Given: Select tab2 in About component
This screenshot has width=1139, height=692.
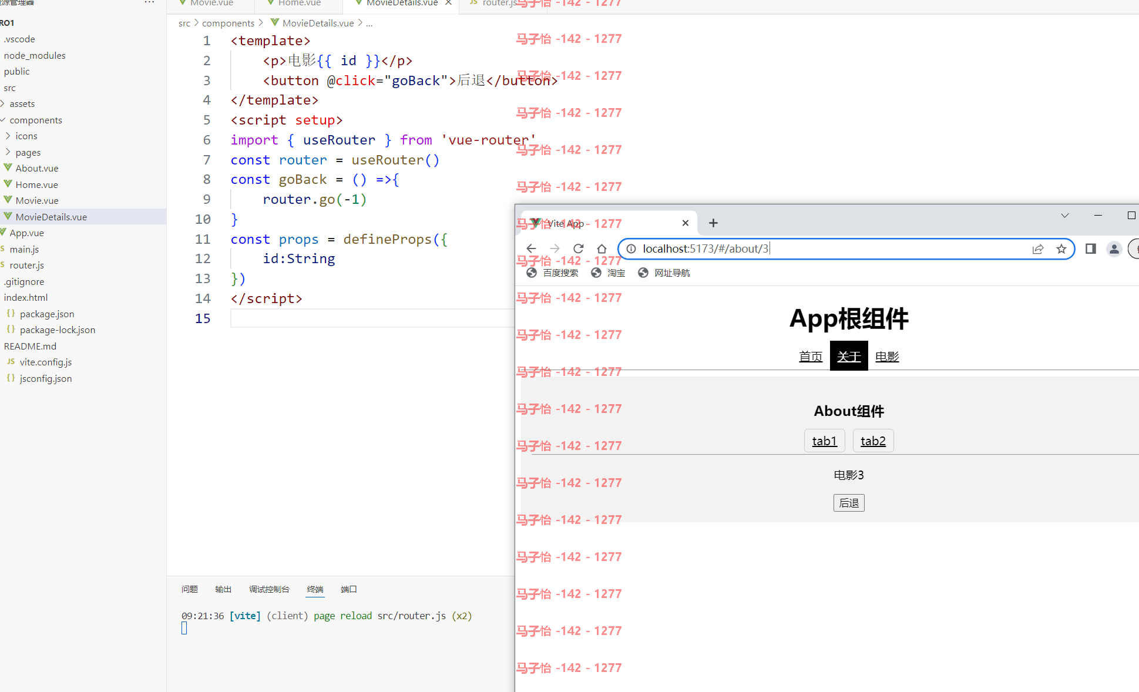Looking at the screenshot, I should click(873, 441).
